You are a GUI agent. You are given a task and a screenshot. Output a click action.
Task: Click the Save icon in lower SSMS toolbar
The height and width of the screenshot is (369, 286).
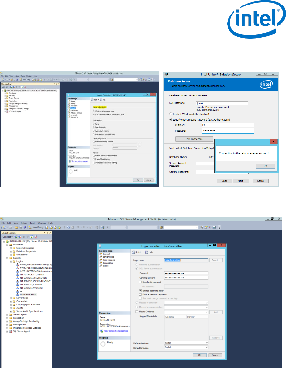coord(21,227)
